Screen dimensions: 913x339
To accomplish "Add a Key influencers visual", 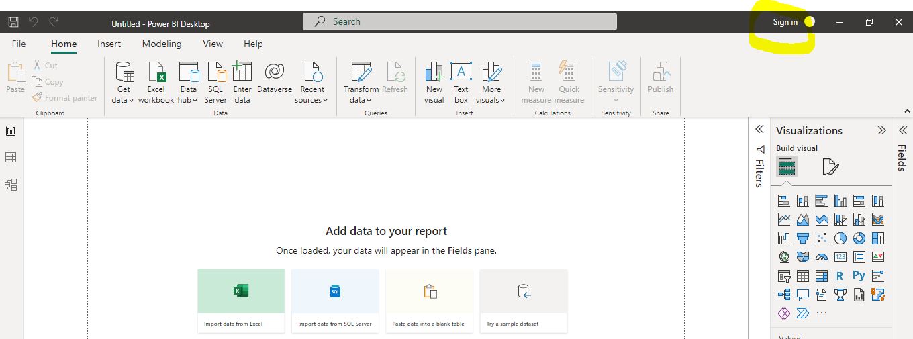I will point(877,275).
